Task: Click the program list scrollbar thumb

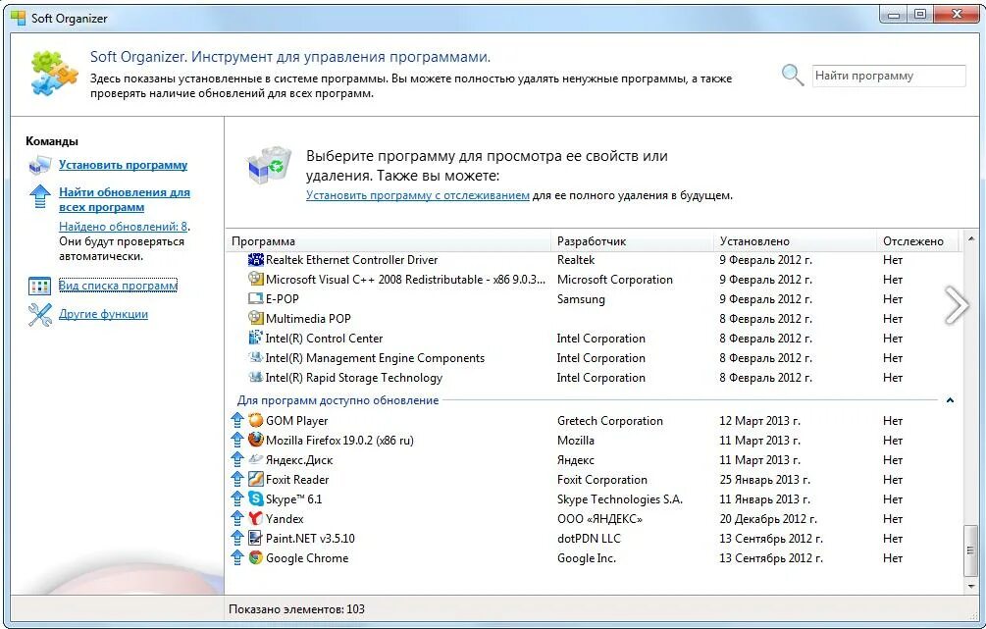Action: click(x=970, y=551)
